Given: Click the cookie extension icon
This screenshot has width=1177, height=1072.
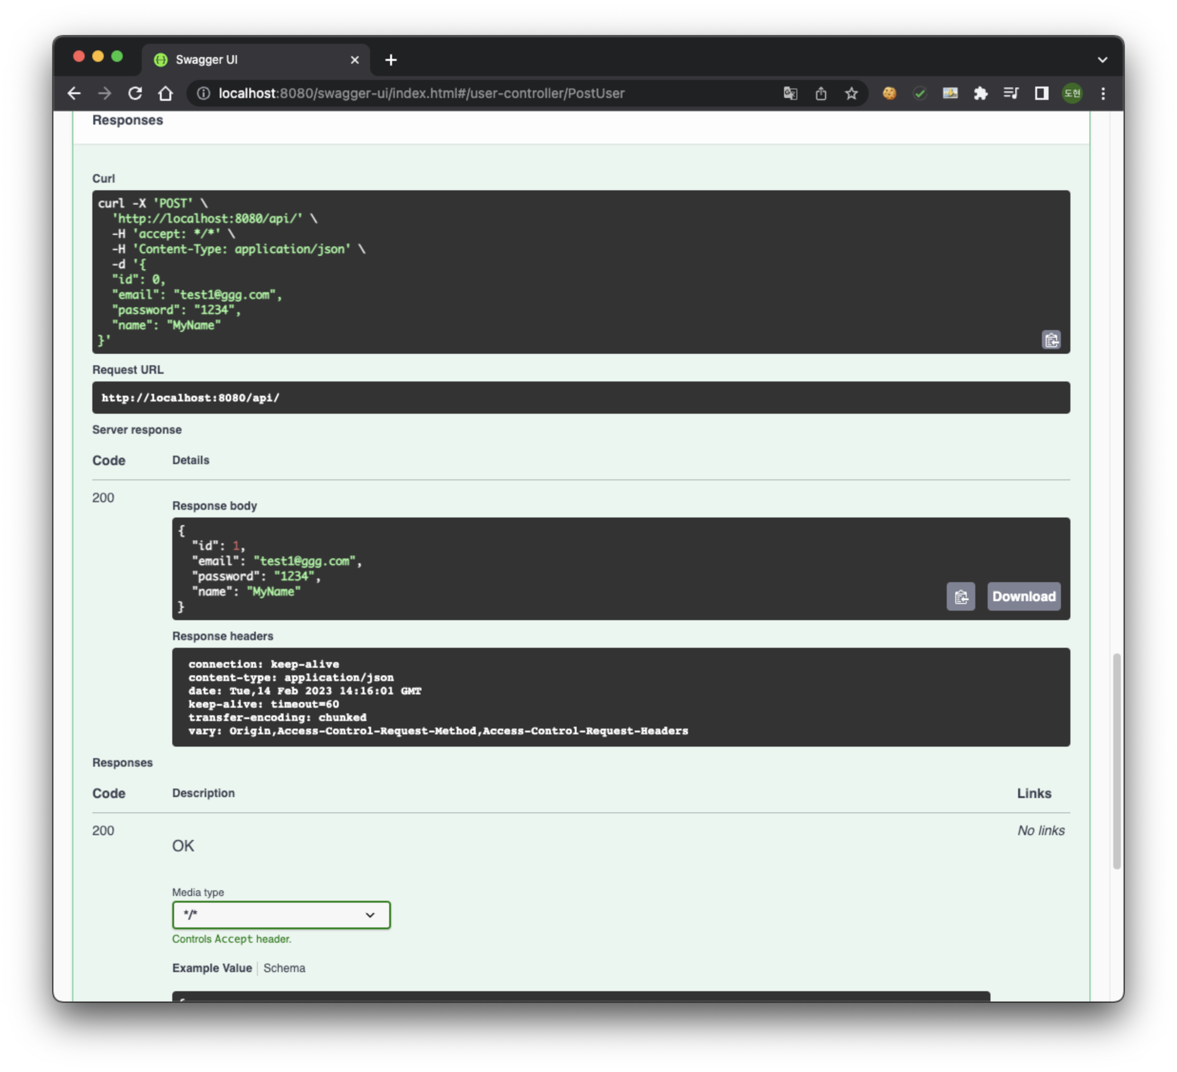Looking at the screenshot, I should tap(889, 93).
